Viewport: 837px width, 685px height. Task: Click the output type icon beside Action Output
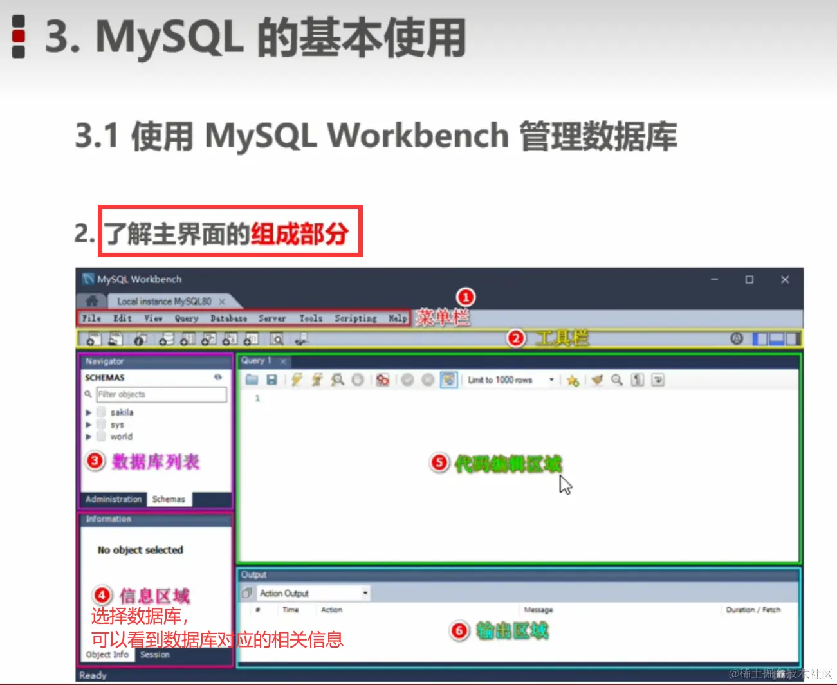pyautogui.click(x=247, y=593)
